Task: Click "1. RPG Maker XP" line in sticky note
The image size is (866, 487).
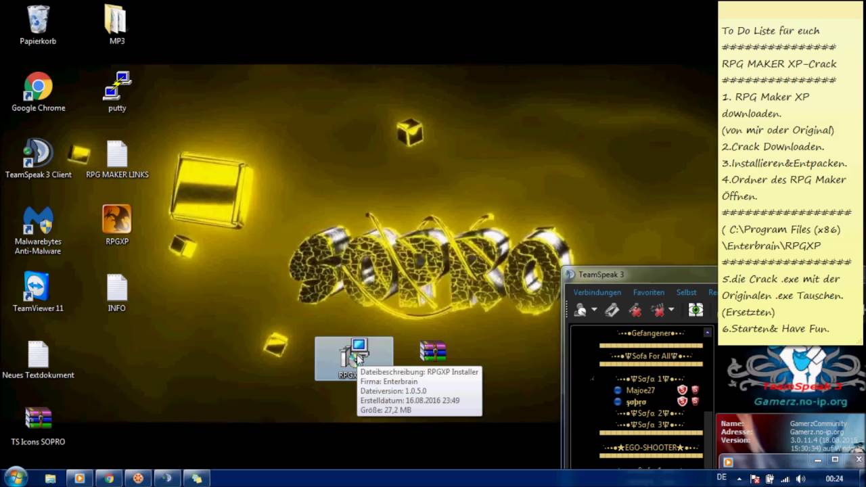Action: (766, 97)
